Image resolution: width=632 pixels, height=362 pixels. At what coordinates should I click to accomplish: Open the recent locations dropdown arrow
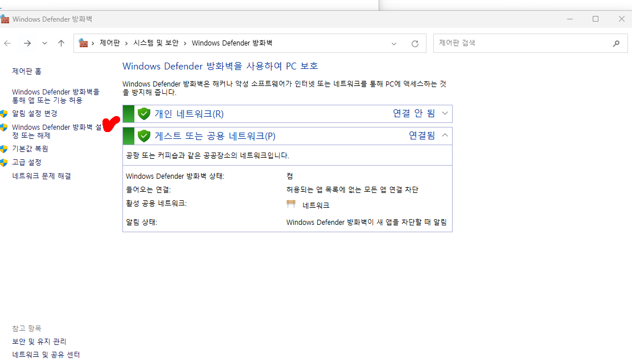[45, 43]
